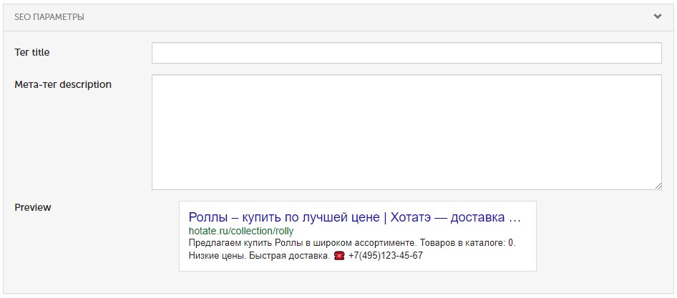
Task: Focus the Тег title input field
Action: pos(406,53)
